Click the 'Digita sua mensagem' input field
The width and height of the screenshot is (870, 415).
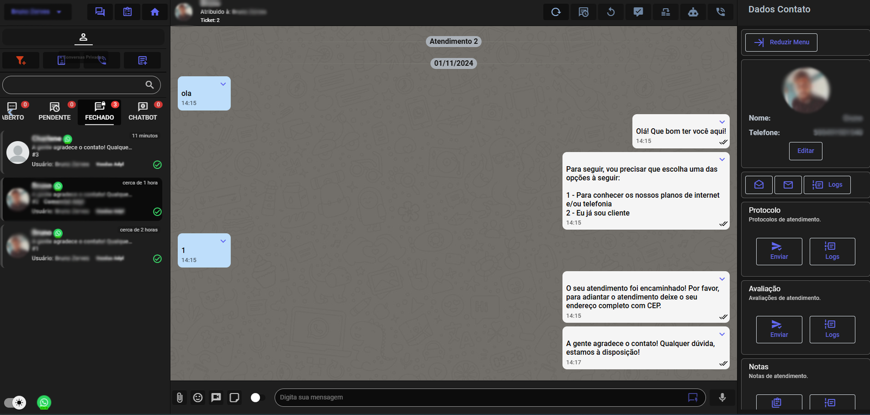(478, 398)
